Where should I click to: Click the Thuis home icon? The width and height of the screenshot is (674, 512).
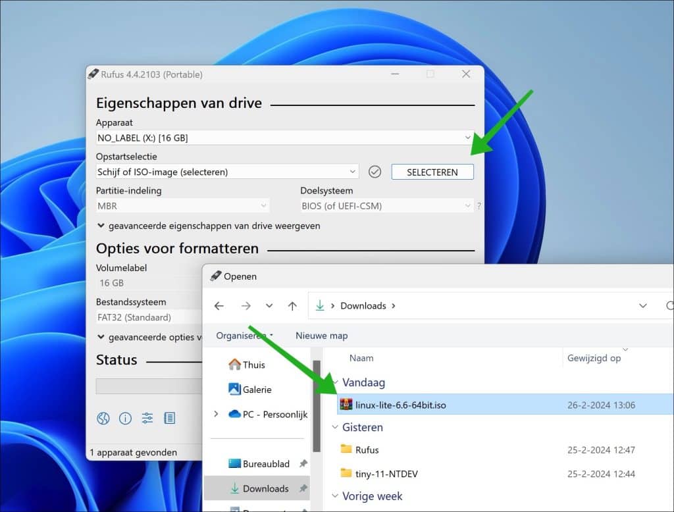tap(235, 365)
